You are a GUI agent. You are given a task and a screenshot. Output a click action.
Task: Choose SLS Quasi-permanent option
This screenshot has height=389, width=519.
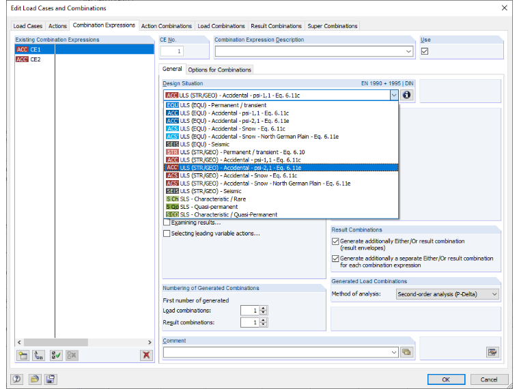pyautogui.click(x=281, y=207)
